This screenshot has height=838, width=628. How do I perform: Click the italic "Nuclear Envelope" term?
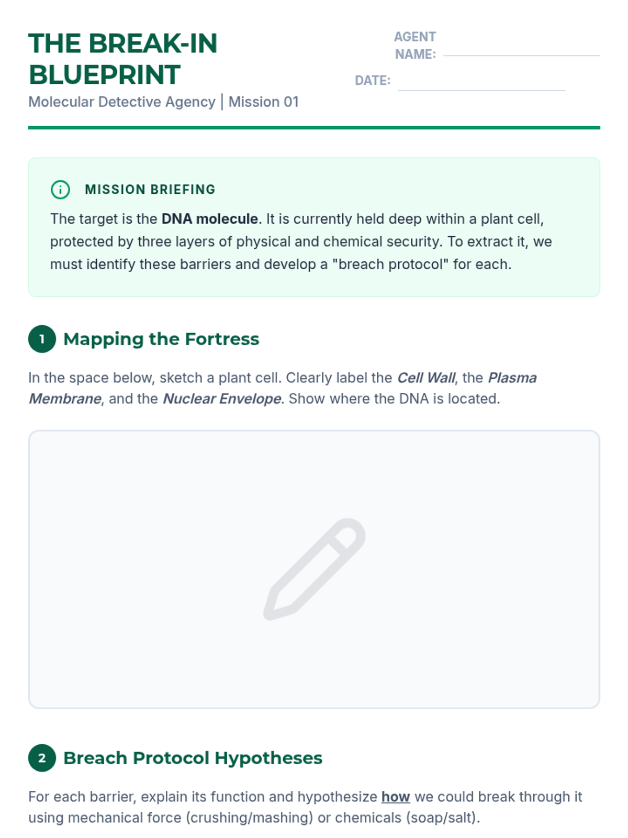click(222, 399)
